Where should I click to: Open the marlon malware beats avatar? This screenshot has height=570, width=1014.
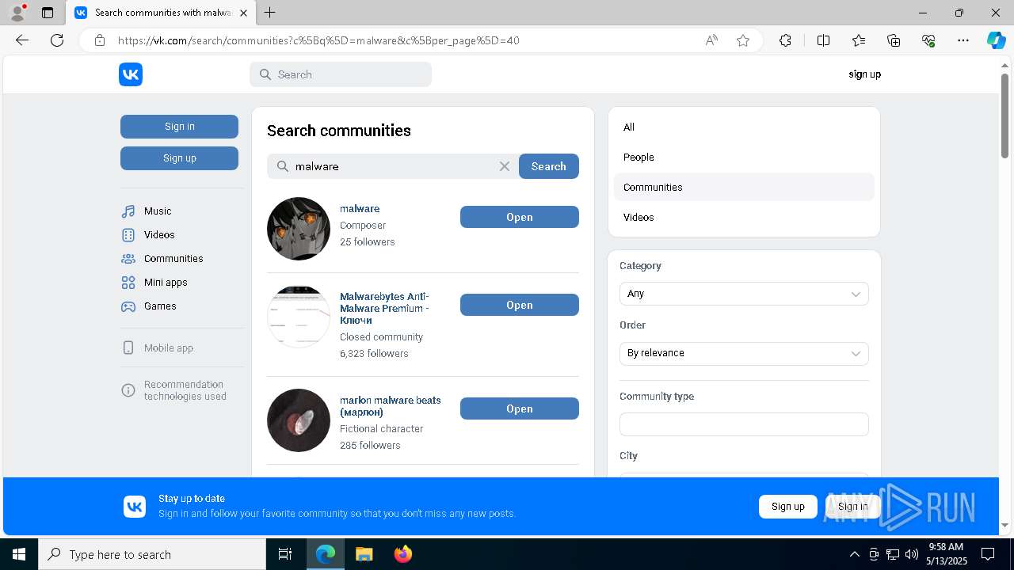point(299,420)
